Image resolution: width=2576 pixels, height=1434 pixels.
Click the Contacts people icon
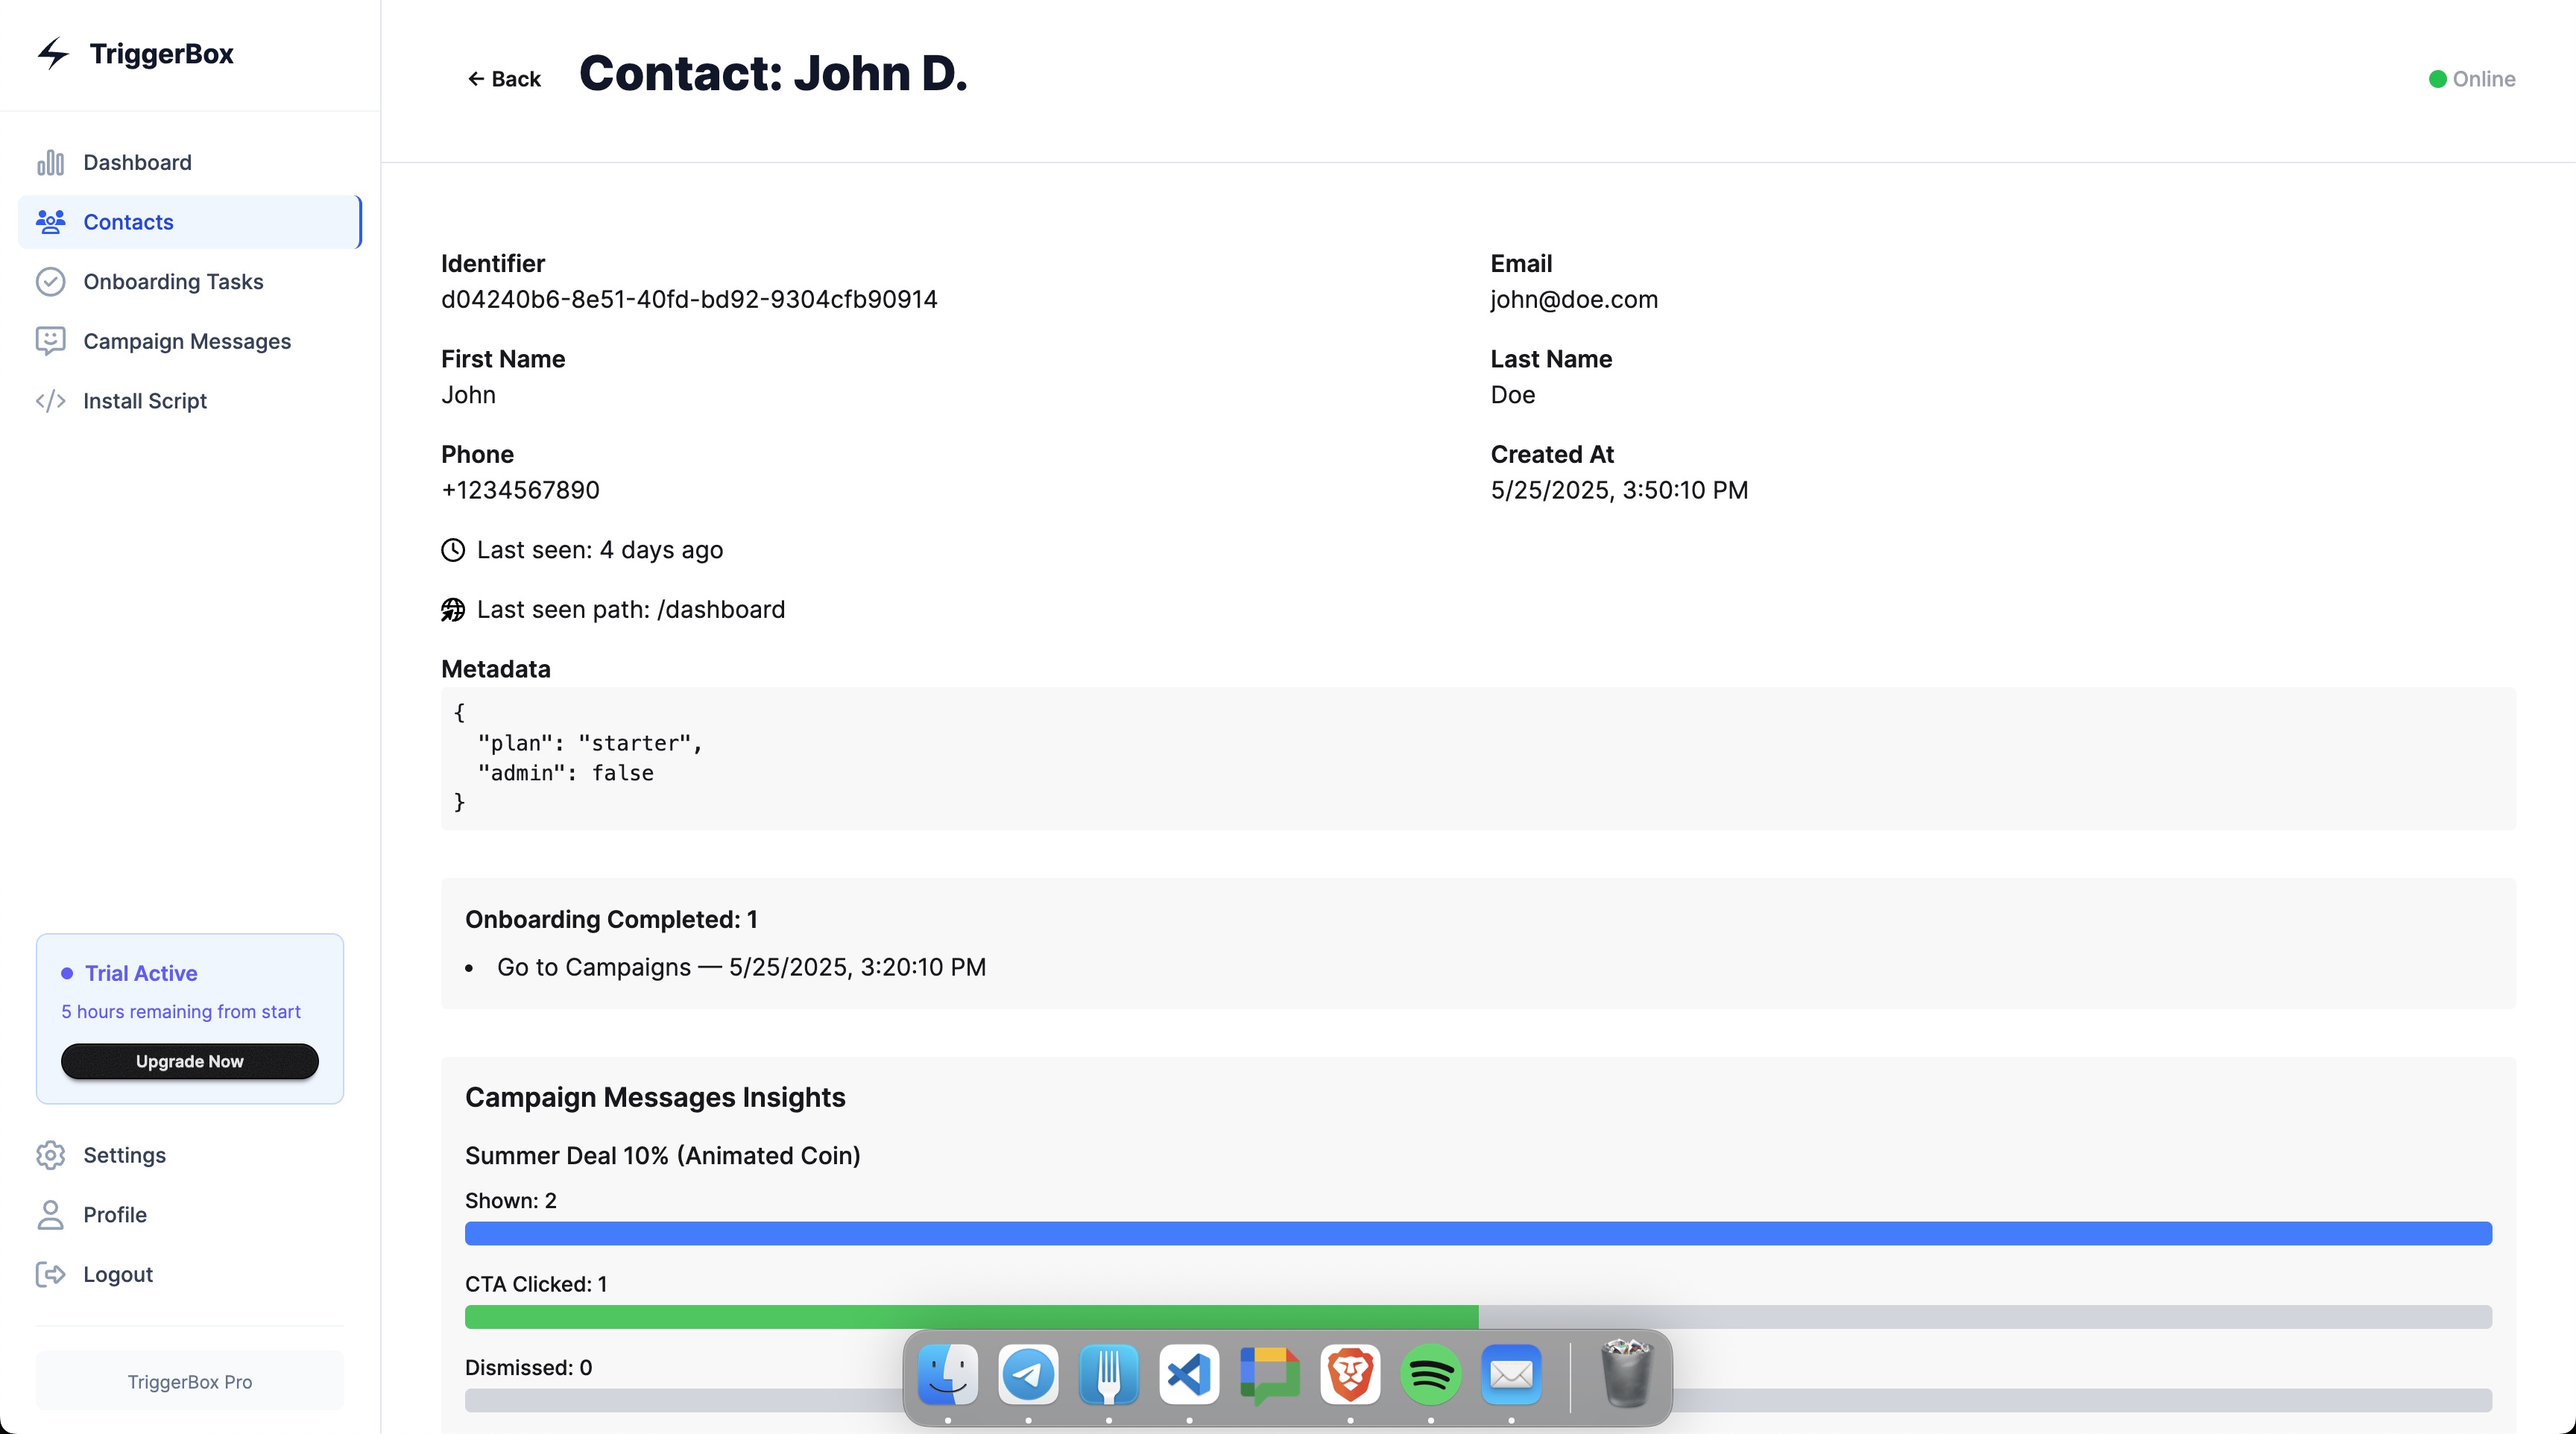pos(50,222)
